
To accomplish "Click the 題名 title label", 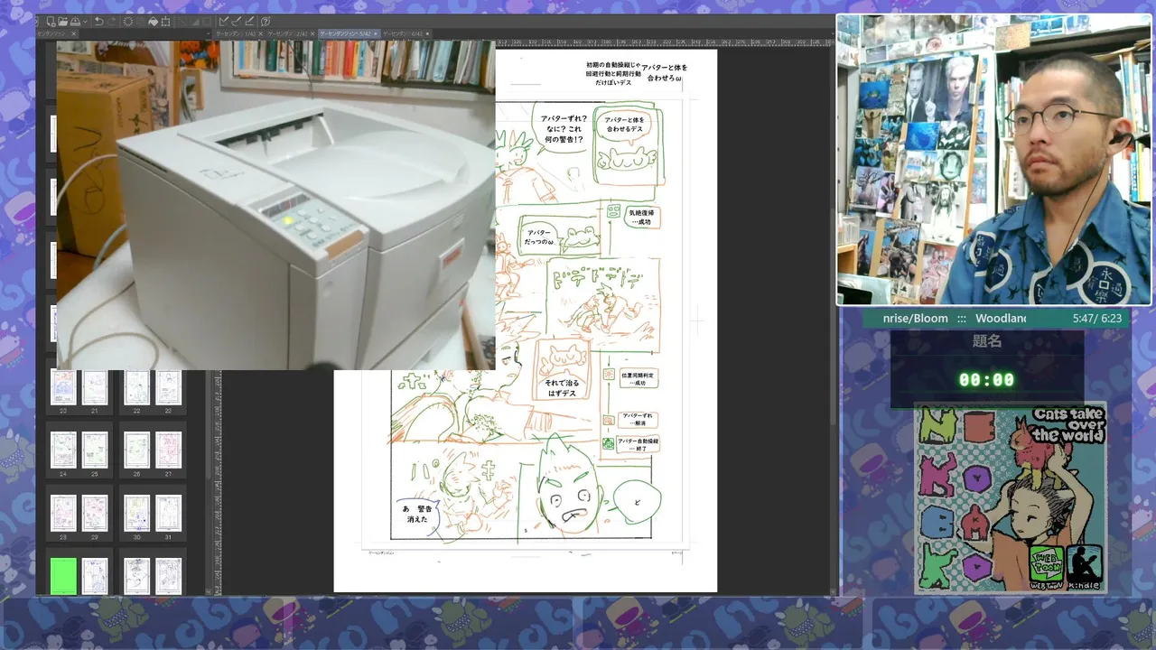I will [986, 341].
